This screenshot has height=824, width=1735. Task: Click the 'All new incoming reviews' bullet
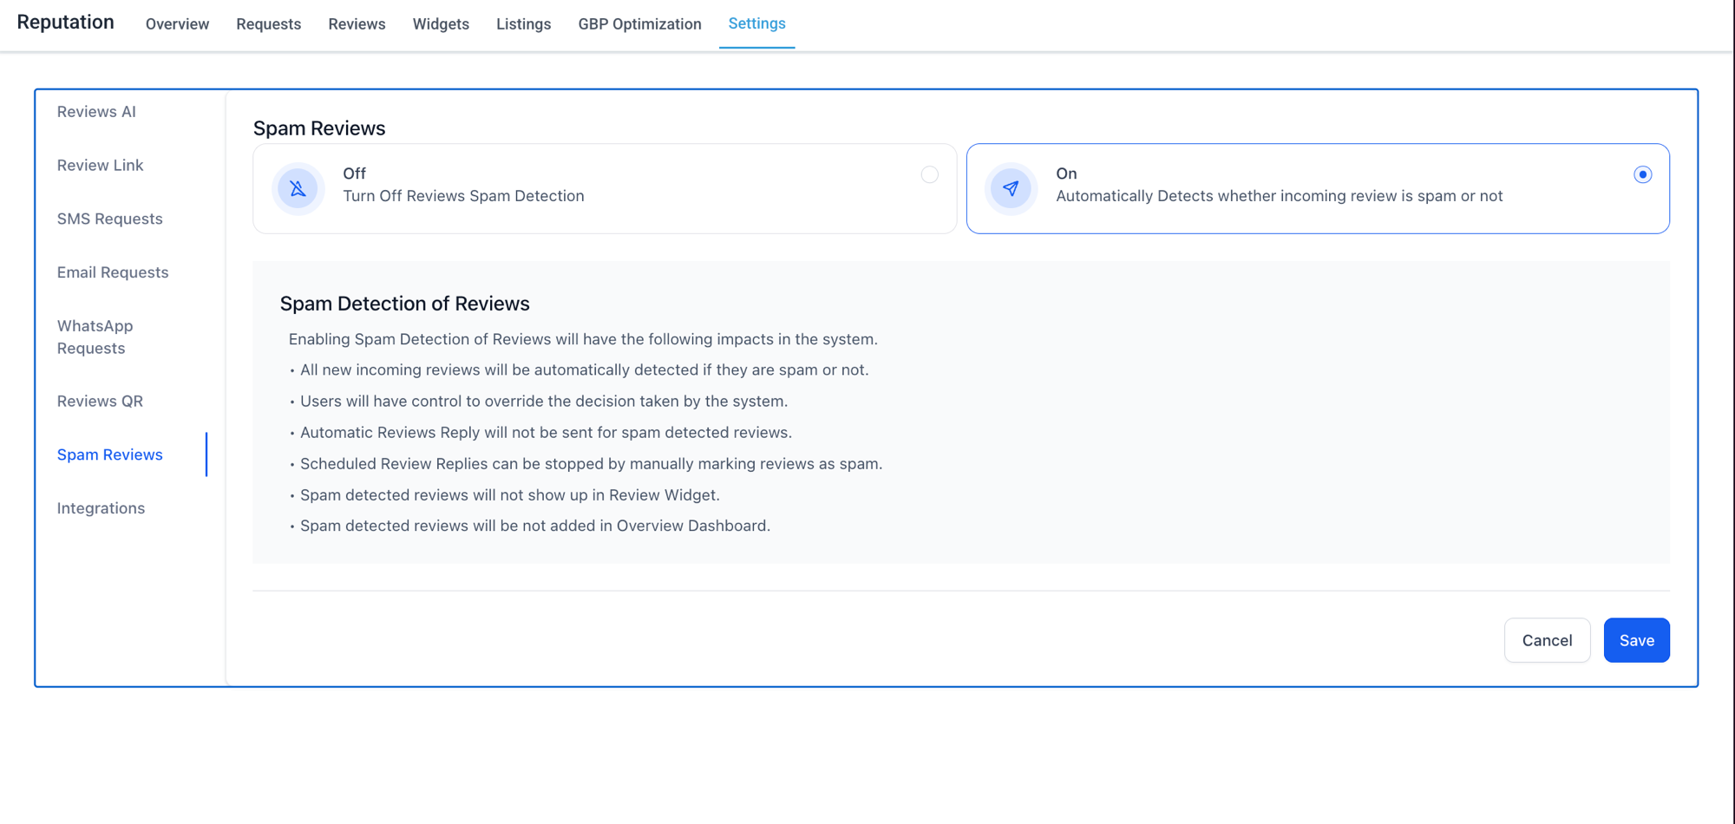[584, 370]
